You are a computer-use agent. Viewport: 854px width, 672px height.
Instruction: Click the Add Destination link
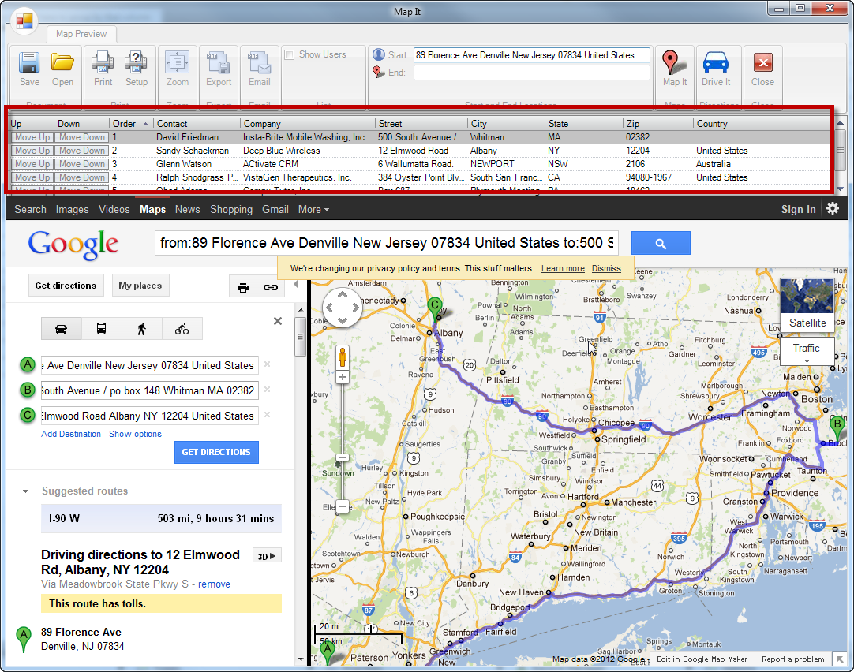pyautogui.click(x=71, y=435)
